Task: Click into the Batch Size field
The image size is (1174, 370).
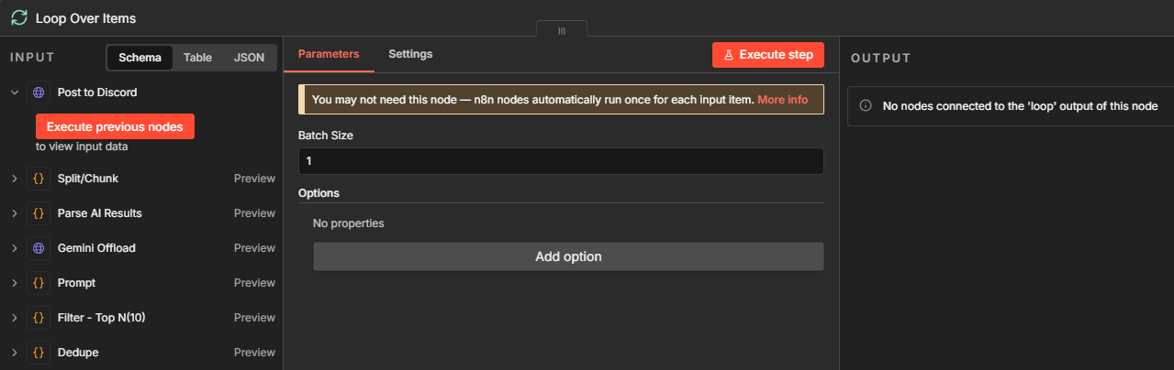Action: [x=560, y=161]
